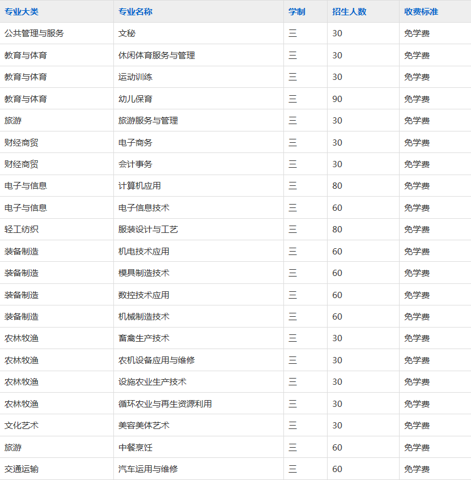The height and width of the screenshot is (480, 471).
Task: Click enrollment 60 in the 电子信息技术 row
Action: click(337, 208)
